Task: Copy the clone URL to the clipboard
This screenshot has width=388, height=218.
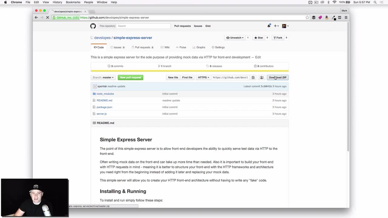Action: (x=253, y=78)
